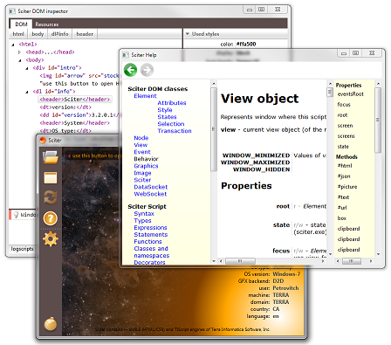
Task: Select the <header>Sciter</header> tree row
Action: (75, 100)
